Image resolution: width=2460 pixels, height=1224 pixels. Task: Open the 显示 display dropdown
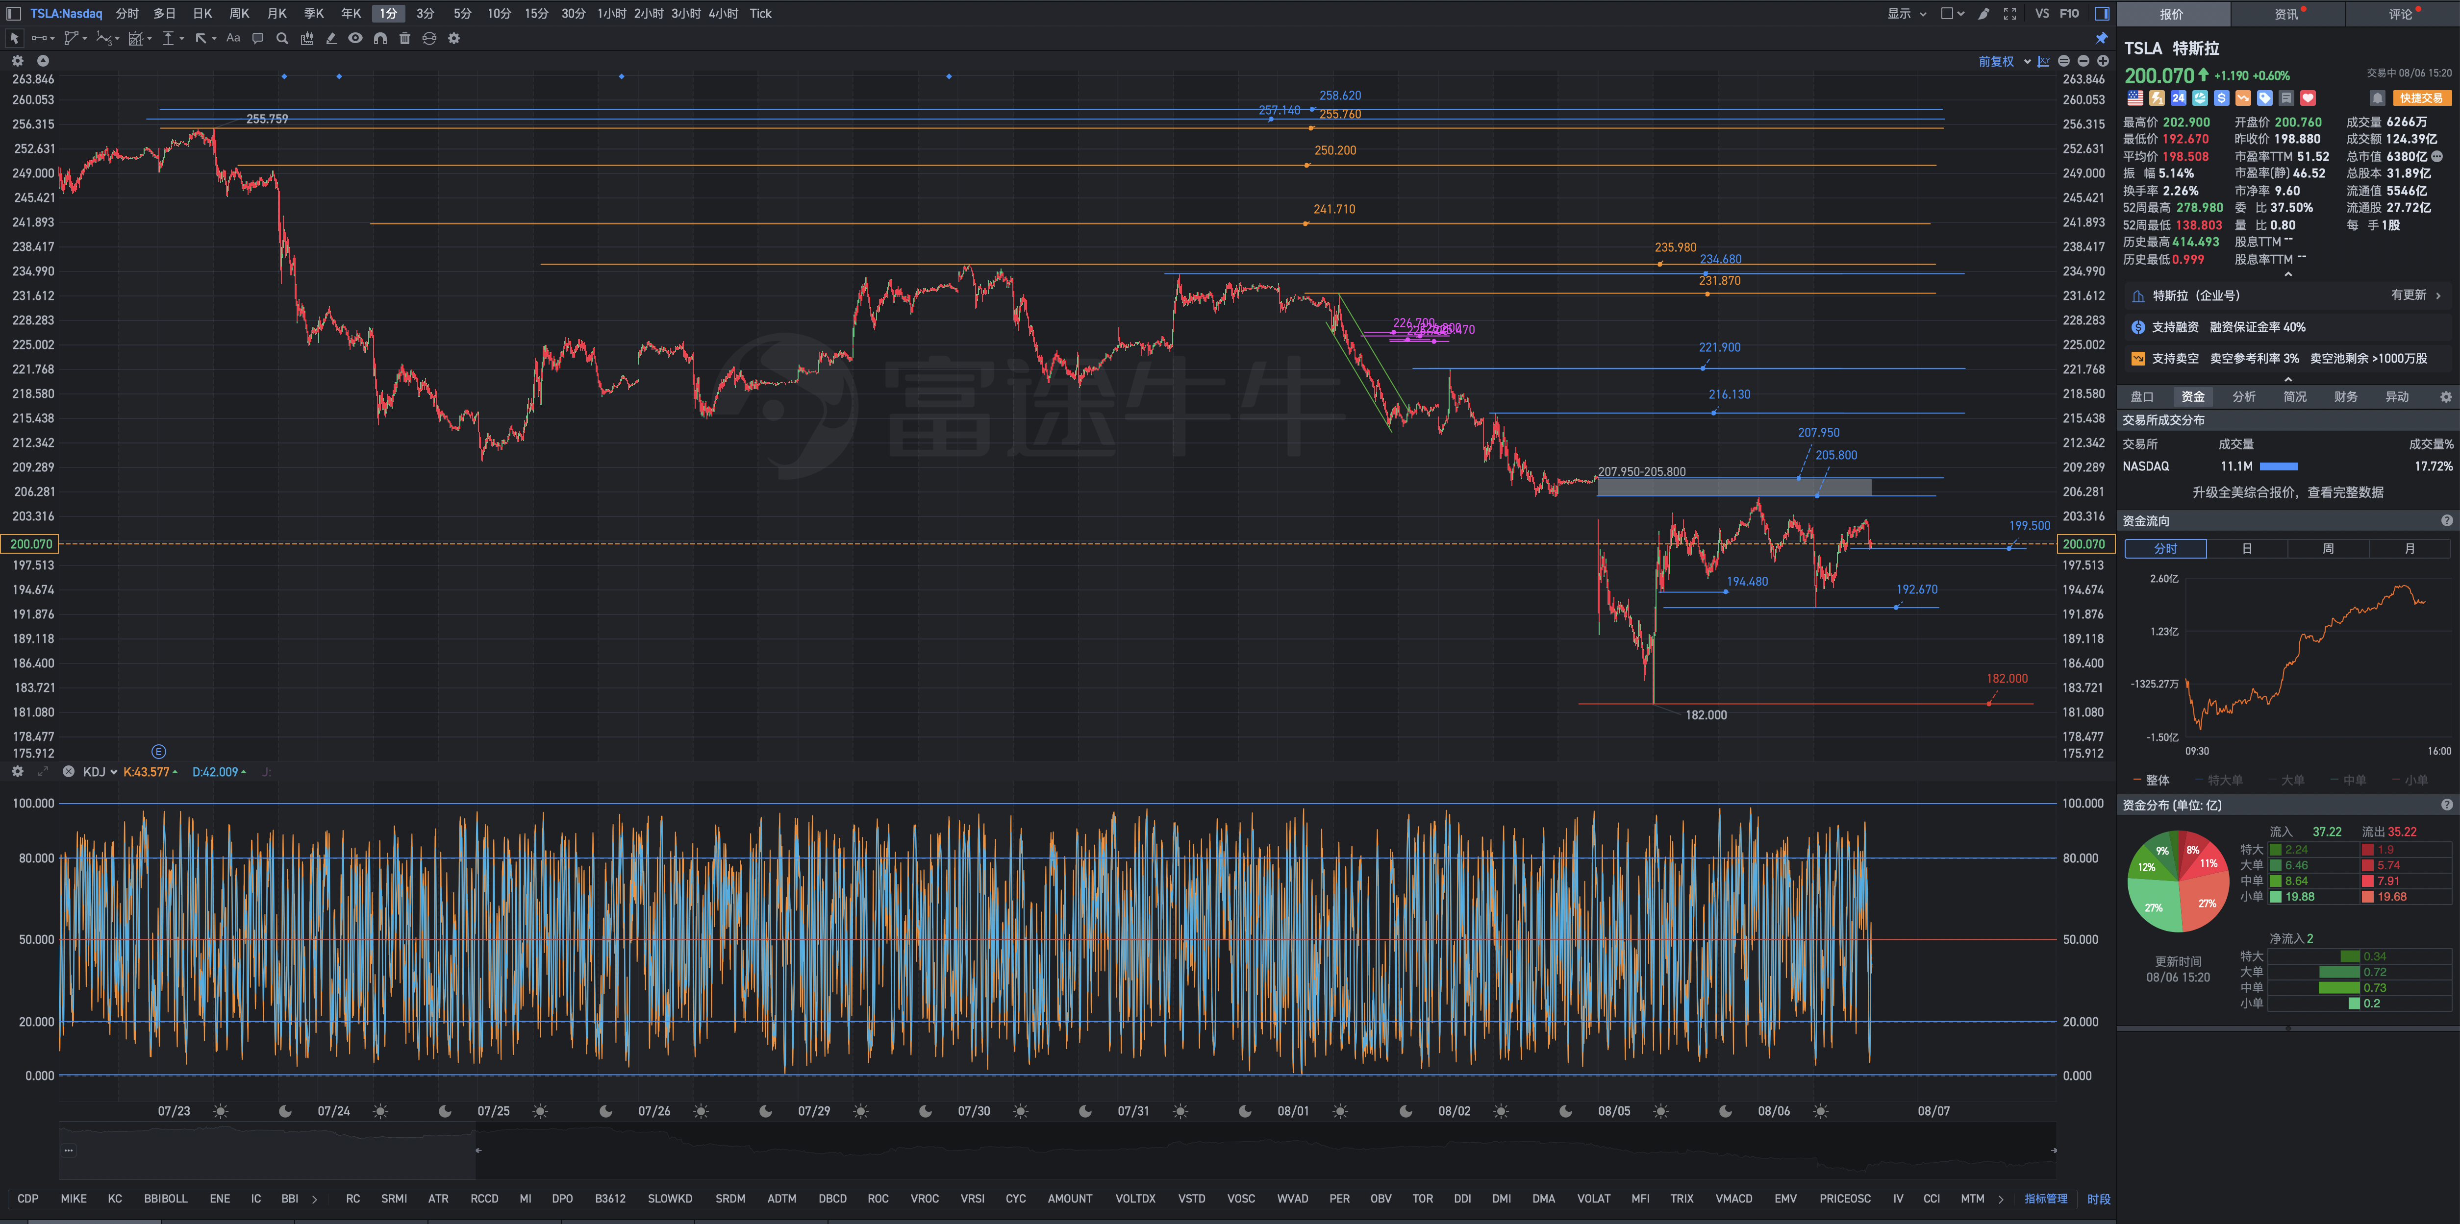tap(1907, 13)
